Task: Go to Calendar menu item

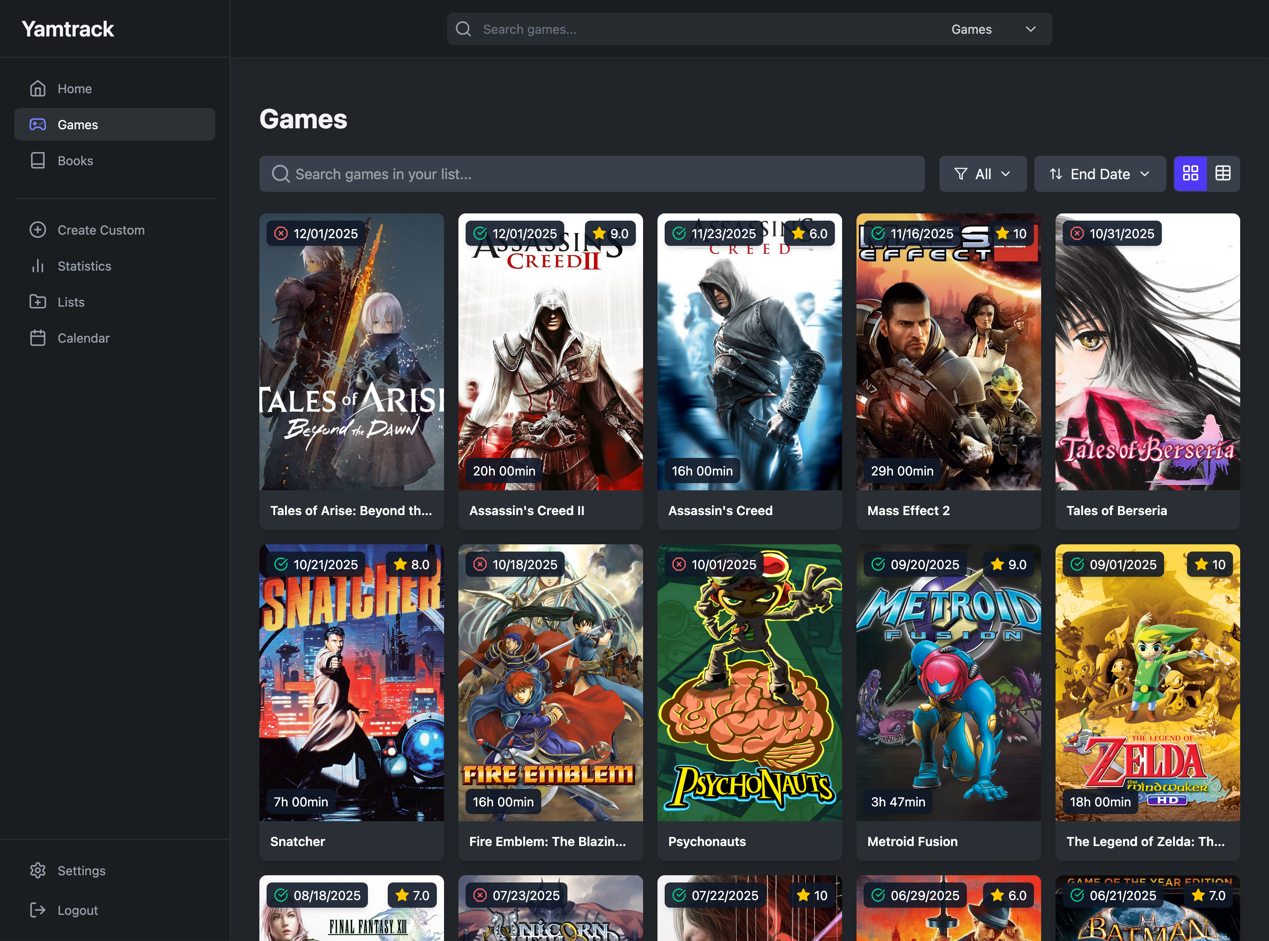Action: pos(83,338)
